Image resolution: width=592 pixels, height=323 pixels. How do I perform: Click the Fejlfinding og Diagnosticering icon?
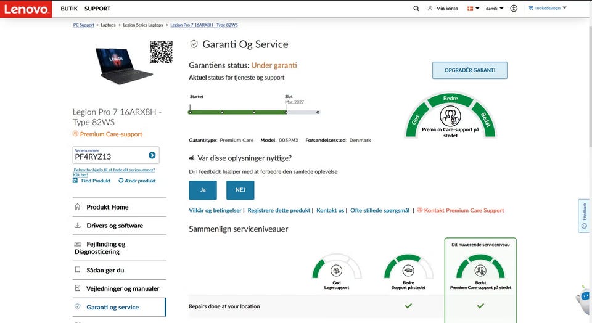78,244
